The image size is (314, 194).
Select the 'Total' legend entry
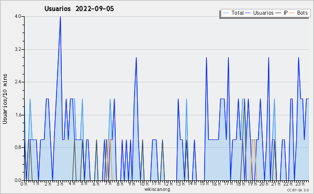[238, 13]
